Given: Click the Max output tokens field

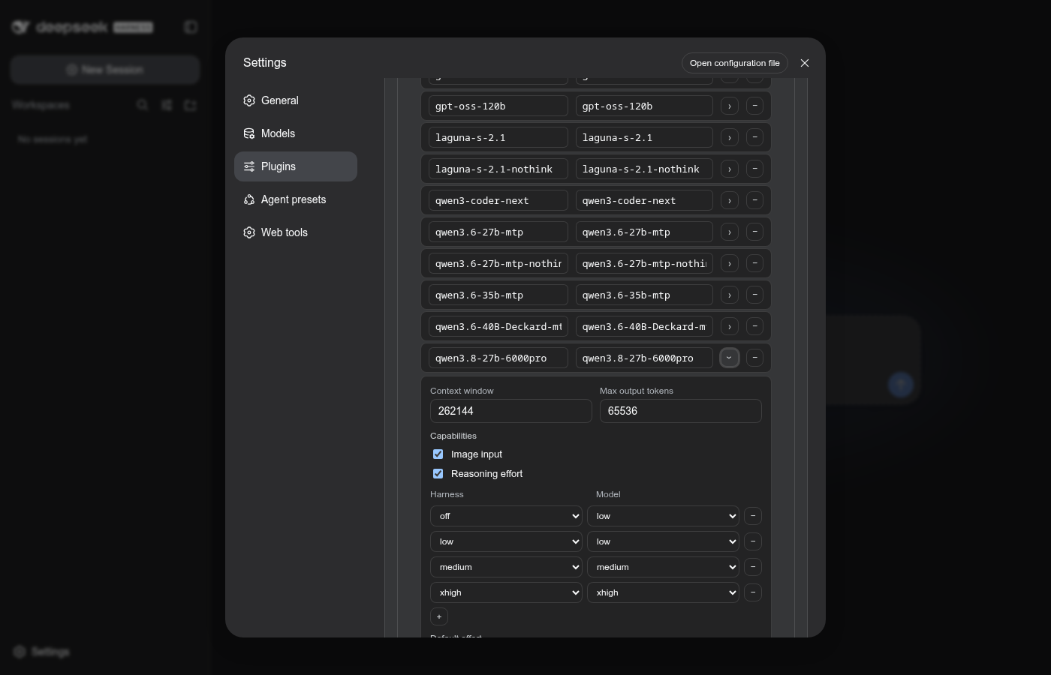Looking at the screenshot, I should coord(681,411).
